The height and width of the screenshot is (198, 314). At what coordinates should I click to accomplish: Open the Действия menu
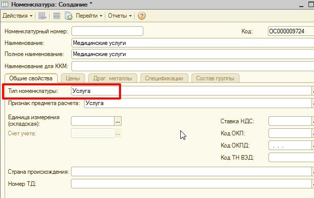(x=17, y=16)
